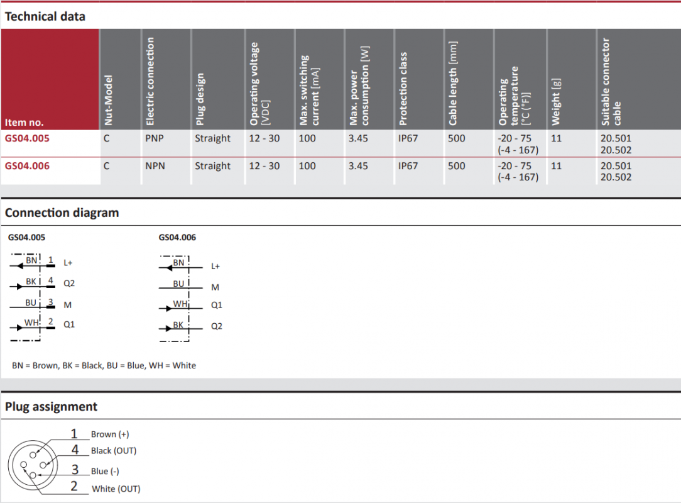Click the GS04.005 connection diagram label

[x=26, y=238]
